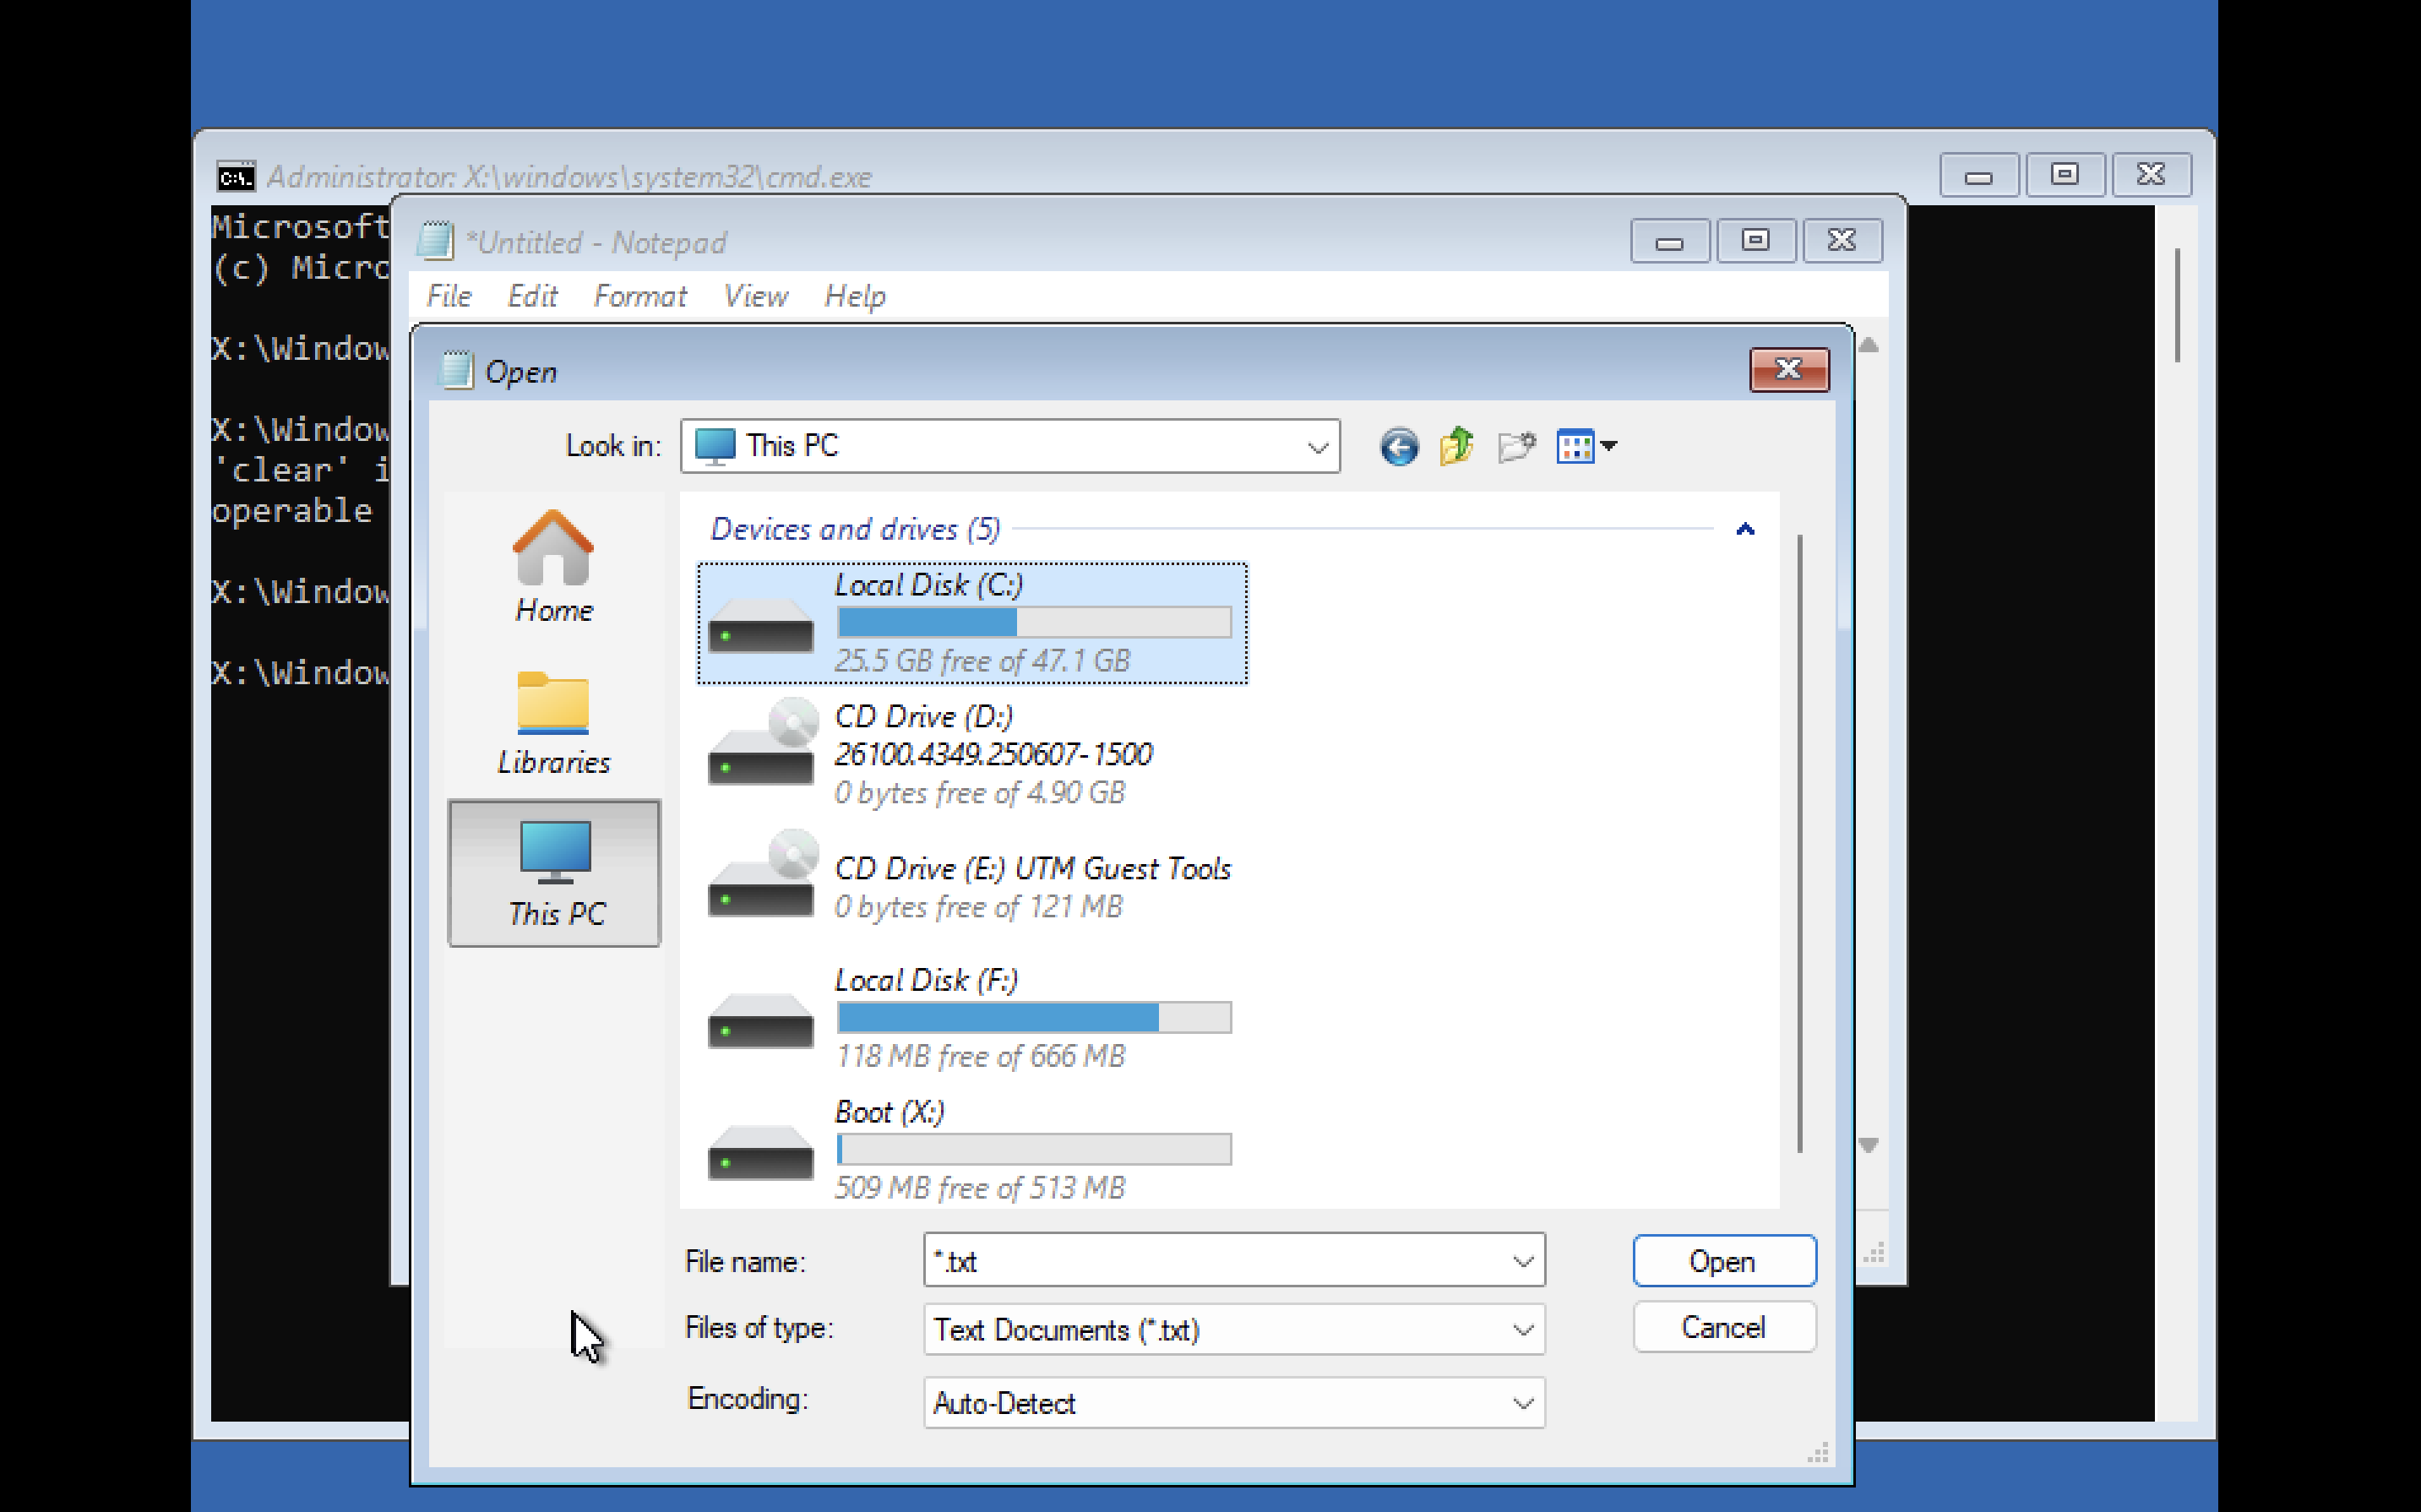The width and height of the screenshot is (2421, 1512).
Task: Select the Local Disk (C:) drive
Action: [x=971, y=622]
